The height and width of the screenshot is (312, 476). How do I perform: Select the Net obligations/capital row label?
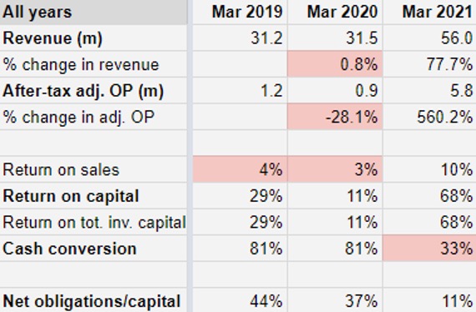91,301
